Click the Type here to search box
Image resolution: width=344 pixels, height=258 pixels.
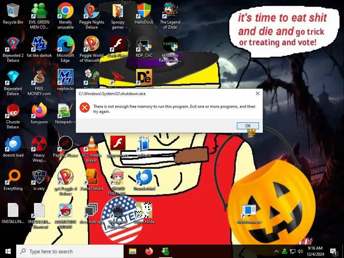(x=70, y=251)
